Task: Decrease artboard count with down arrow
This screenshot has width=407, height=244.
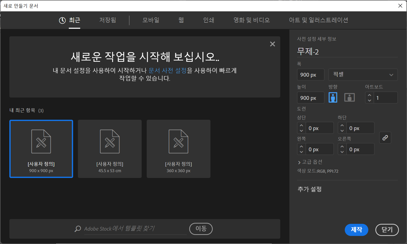Action: pos(370,100)
